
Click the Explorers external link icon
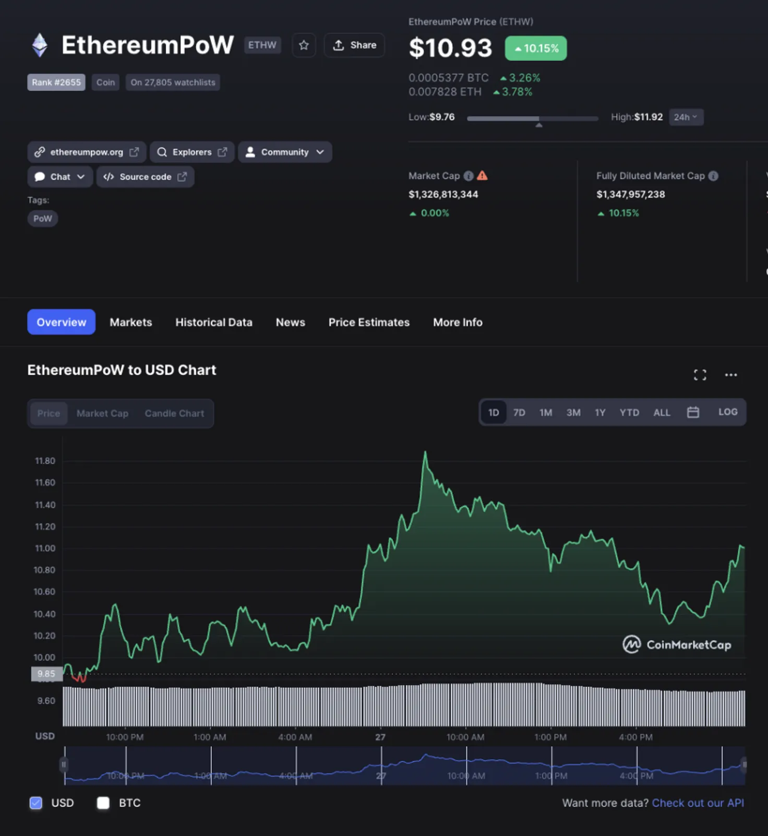[x=222, y=152]
